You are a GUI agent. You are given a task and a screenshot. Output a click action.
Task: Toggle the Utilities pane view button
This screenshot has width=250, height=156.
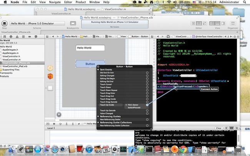coord(223,23)
